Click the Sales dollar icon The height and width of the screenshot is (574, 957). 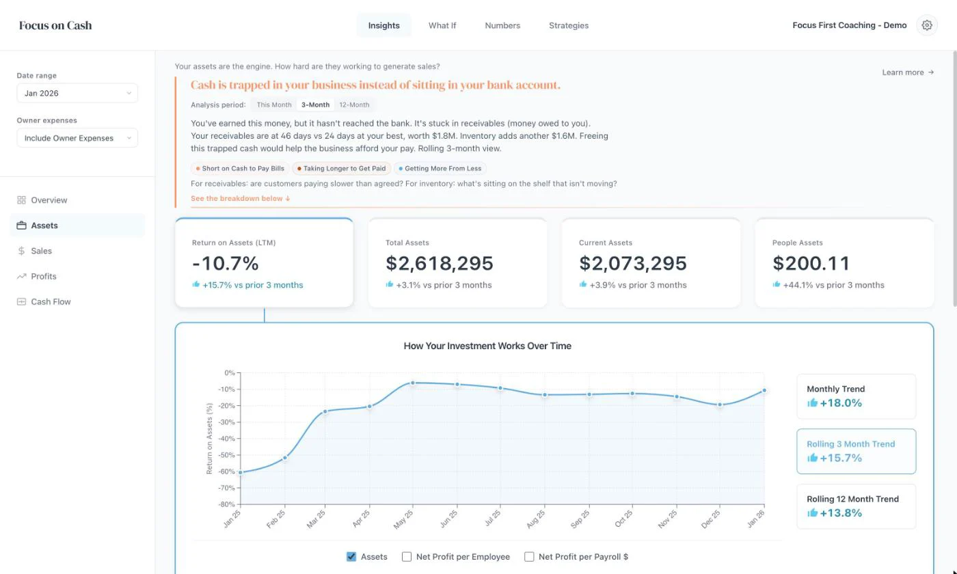click(21, 251)
